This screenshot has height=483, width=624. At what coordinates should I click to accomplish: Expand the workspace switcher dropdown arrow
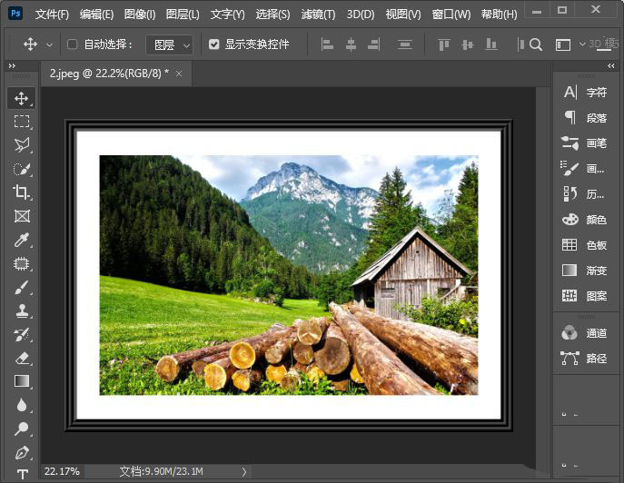582,44
